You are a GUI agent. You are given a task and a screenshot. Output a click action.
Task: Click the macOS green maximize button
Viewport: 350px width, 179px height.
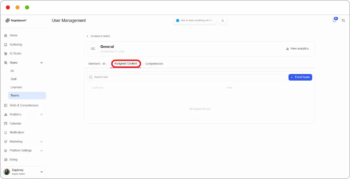point(27,7)
